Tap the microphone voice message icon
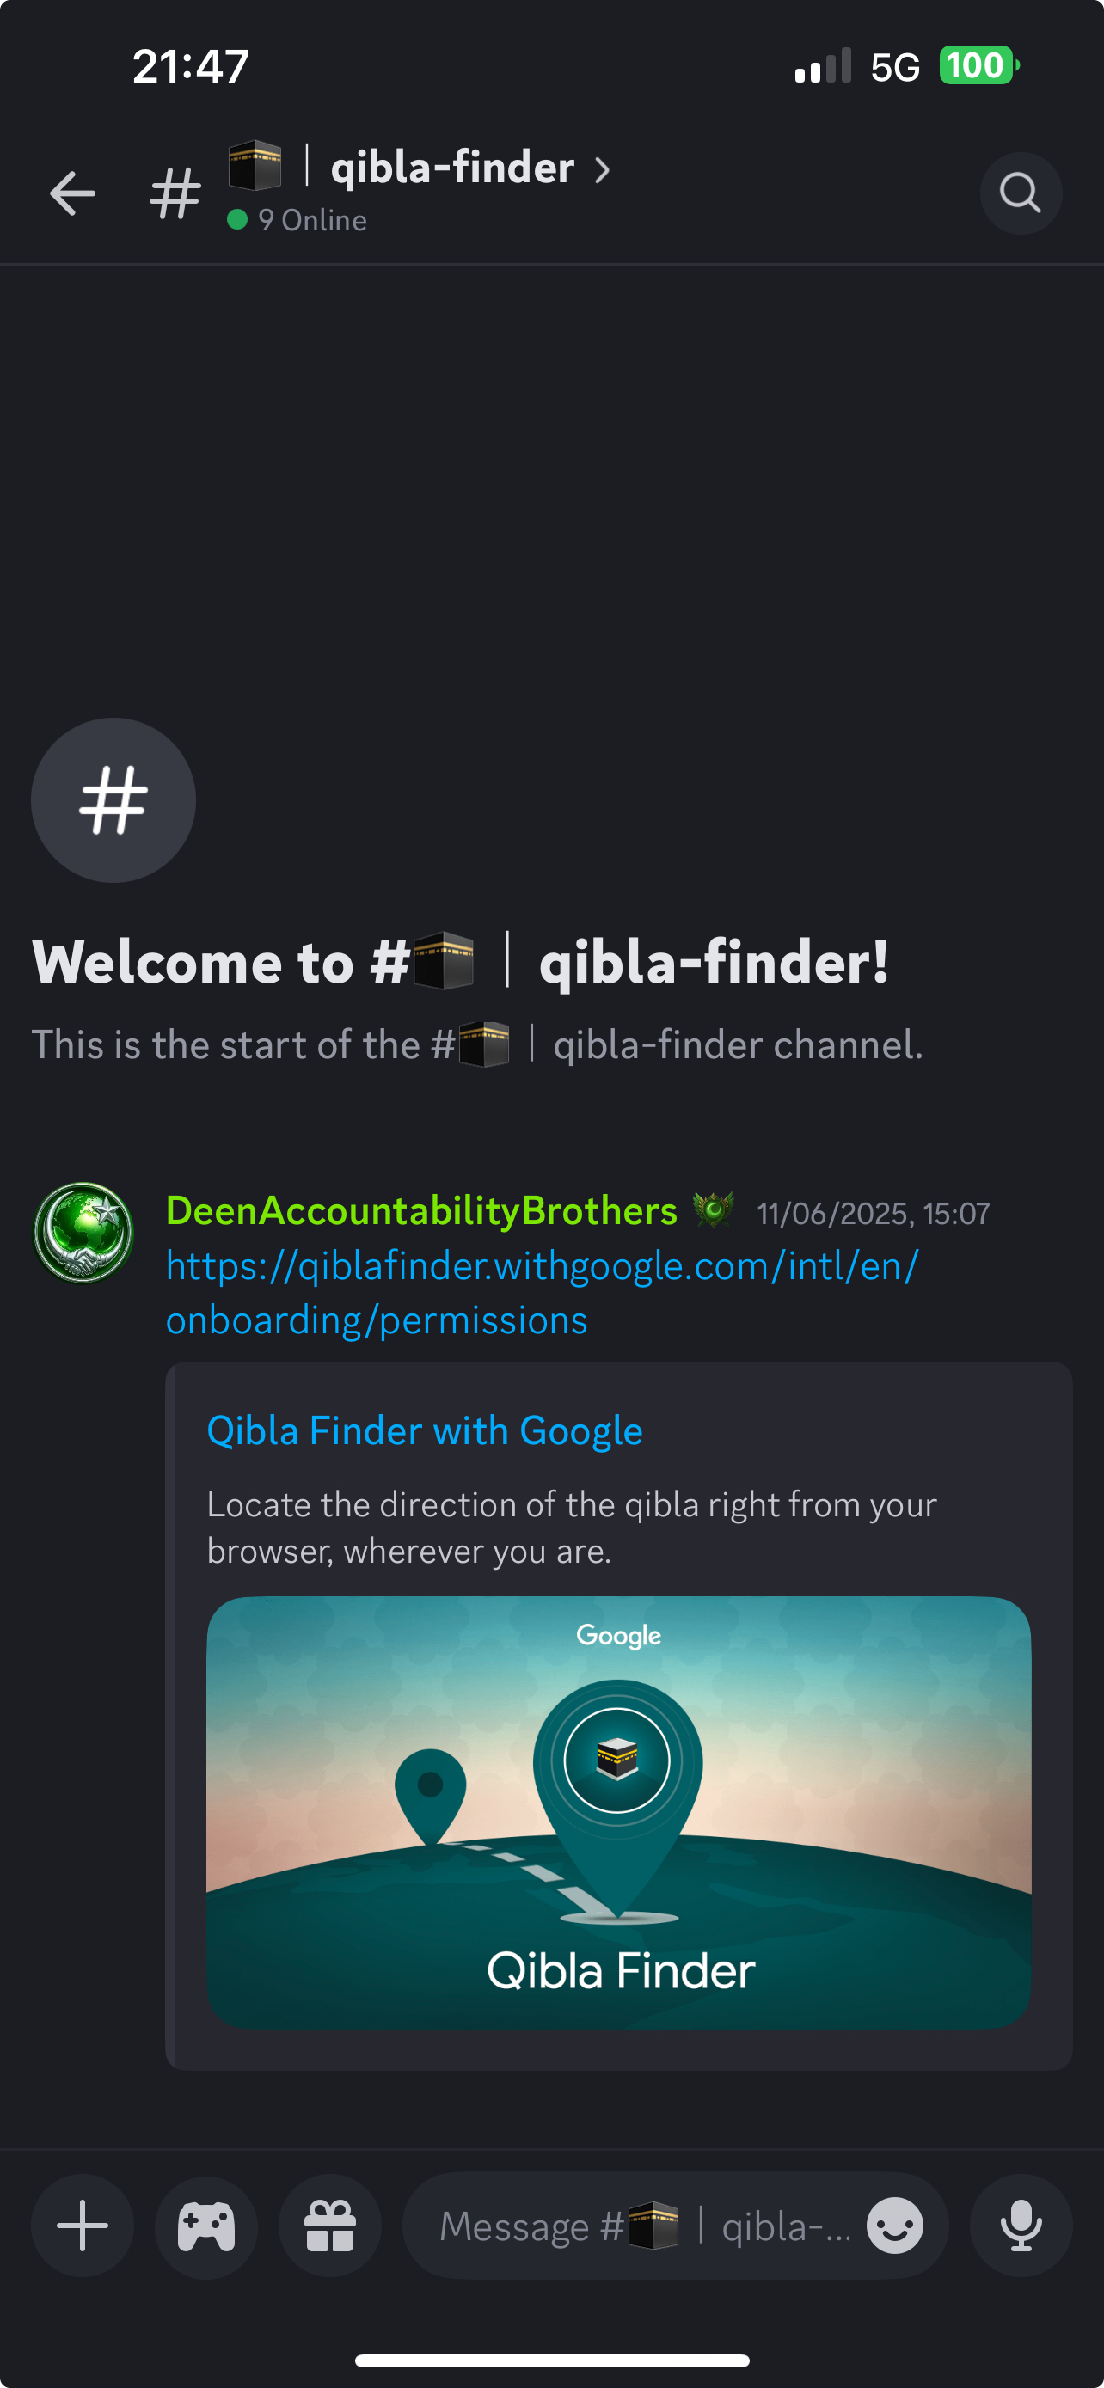 click(x=1021, y=2226)
